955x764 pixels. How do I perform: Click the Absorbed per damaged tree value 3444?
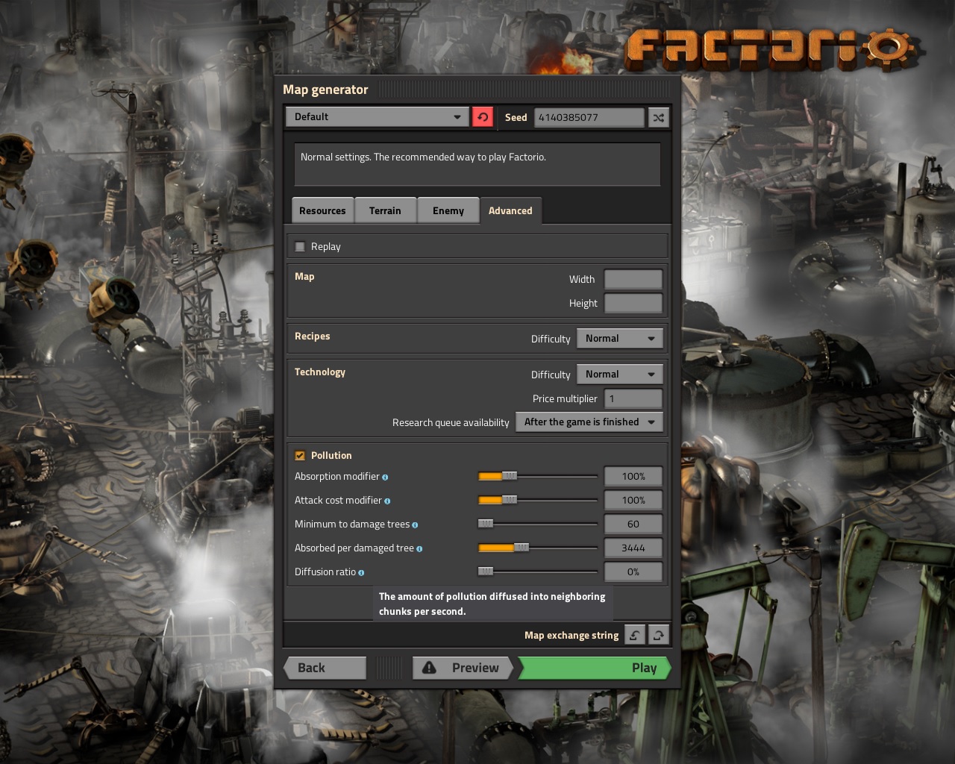pos(633,548)
